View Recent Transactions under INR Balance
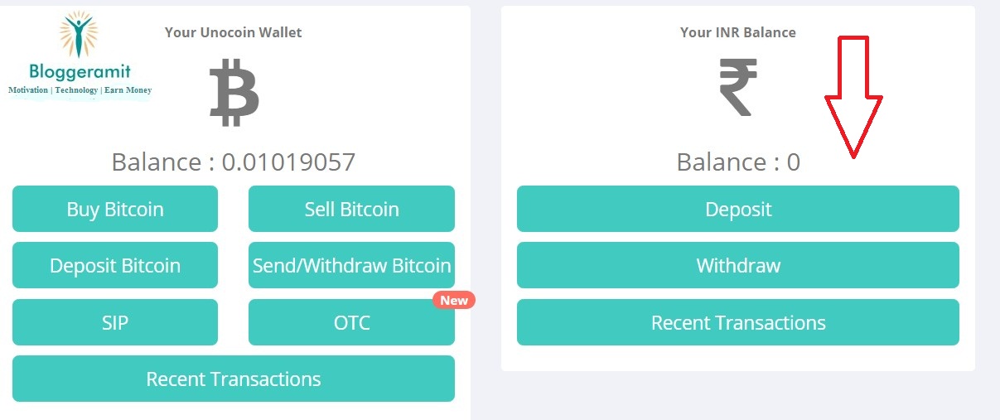The width and height of the screenshot is (1000, 420). (x=738, y=322)
